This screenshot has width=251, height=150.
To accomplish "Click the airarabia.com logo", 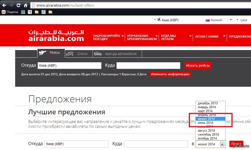I will tap(56, 35).
